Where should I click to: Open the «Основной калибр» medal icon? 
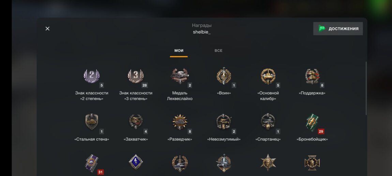pyautogui.click(x=268, y=76)
